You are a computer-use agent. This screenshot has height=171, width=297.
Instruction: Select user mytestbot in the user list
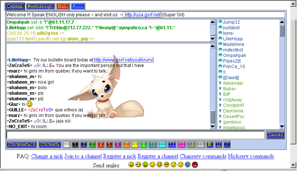(x=233, y=50)
